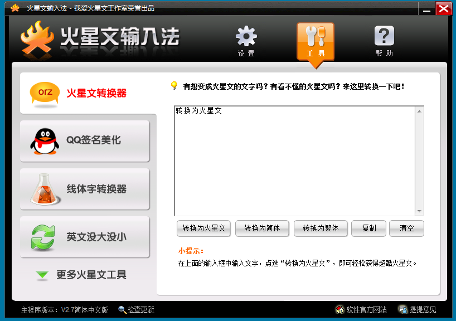Click the 转换为简体 button
Screen dimensions: 456x321
point(262,228)
